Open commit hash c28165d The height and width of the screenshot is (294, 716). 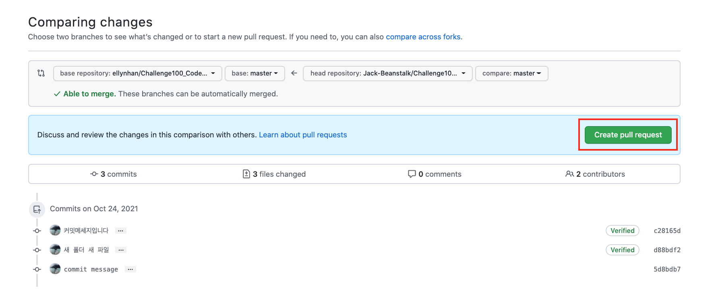click(x=667, y=231)
